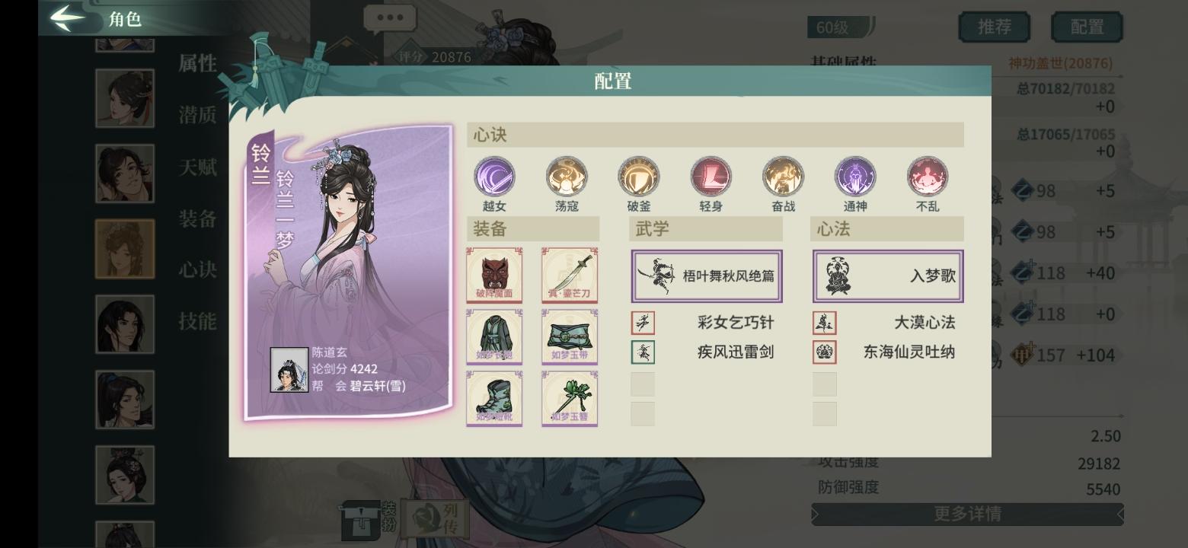Select the 梧叶舞秋风绝篇 martial art
Image resolution: width=1188 pixels, height=548 pixels.
pyautogui.click(x=707, y=276)
